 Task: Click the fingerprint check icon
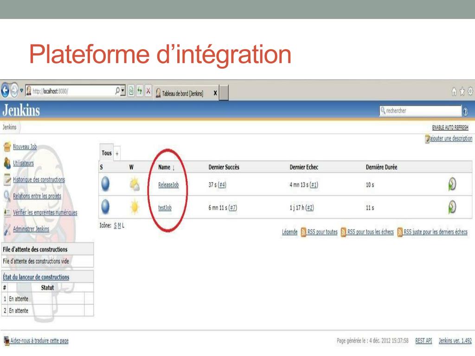[7, 212]
